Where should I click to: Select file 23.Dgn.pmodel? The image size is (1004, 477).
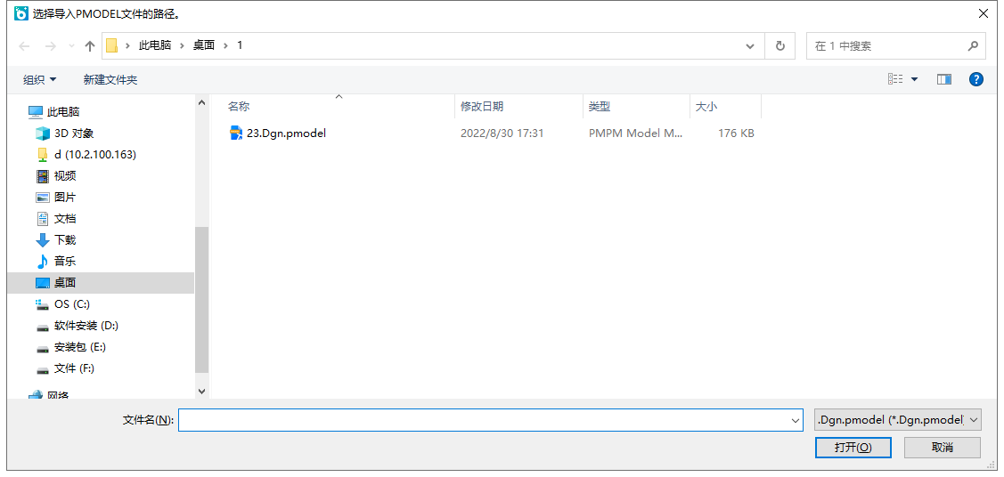coord(286,133)
